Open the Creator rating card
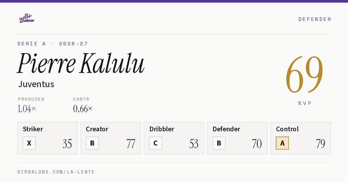 [x=110, y=138]
